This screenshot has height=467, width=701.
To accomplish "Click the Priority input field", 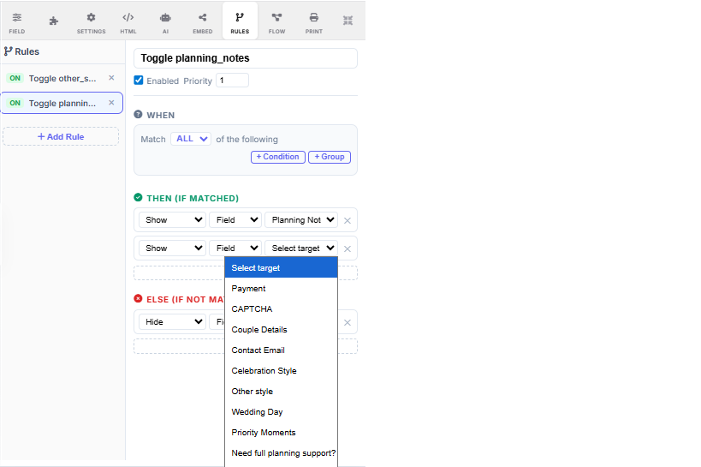I will click(233, 81).
